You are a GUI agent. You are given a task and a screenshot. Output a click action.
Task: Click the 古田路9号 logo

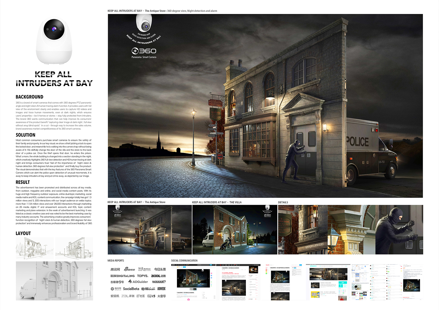pyautogui.click(x=117, y=282)
